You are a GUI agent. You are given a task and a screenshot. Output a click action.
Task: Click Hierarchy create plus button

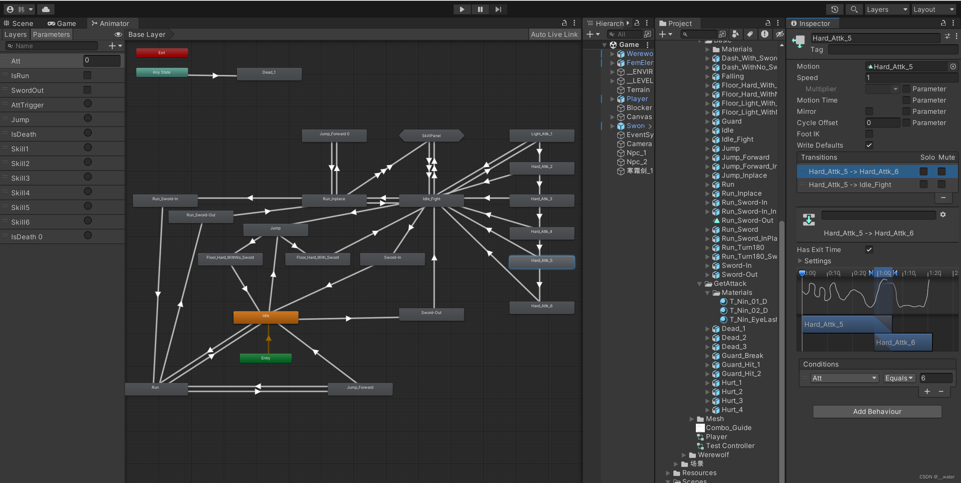coord(590,35)
